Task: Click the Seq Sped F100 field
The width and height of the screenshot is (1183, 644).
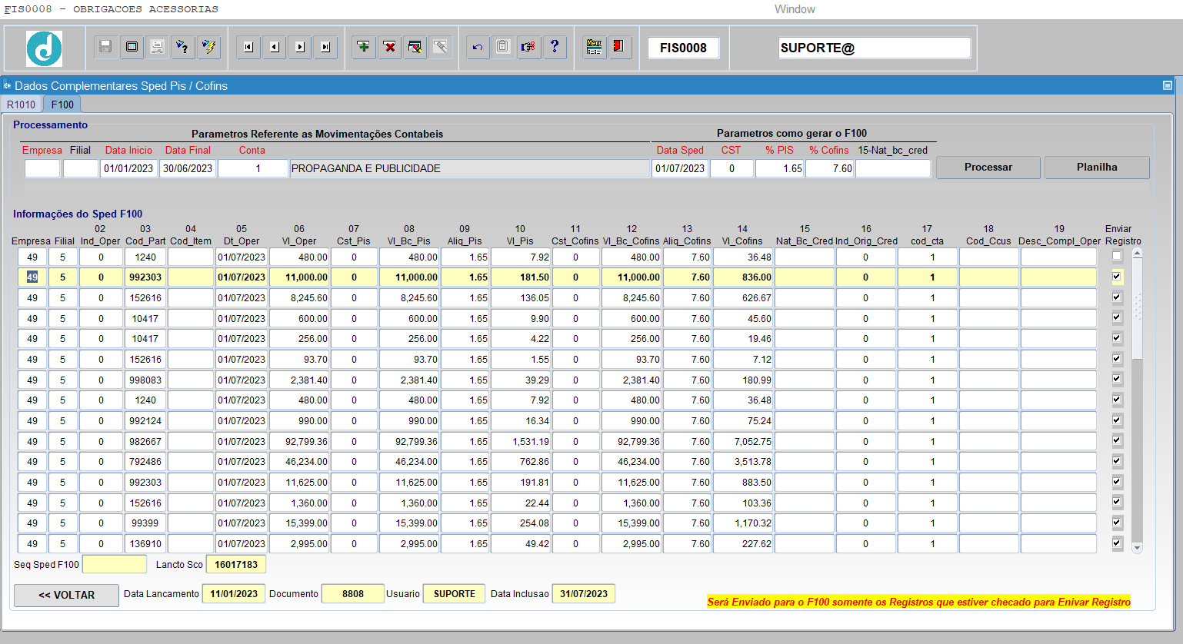Action: coord(114,564)
